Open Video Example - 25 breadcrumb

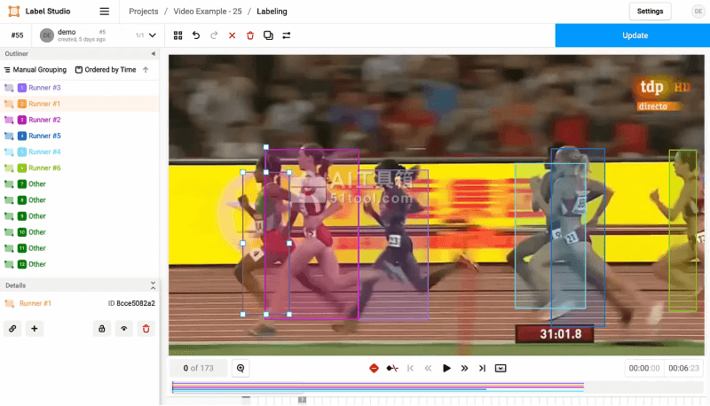[x=207, y=12]
